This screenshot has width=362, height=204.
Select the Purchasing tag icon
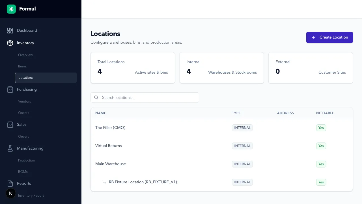(x=10, y=89)
